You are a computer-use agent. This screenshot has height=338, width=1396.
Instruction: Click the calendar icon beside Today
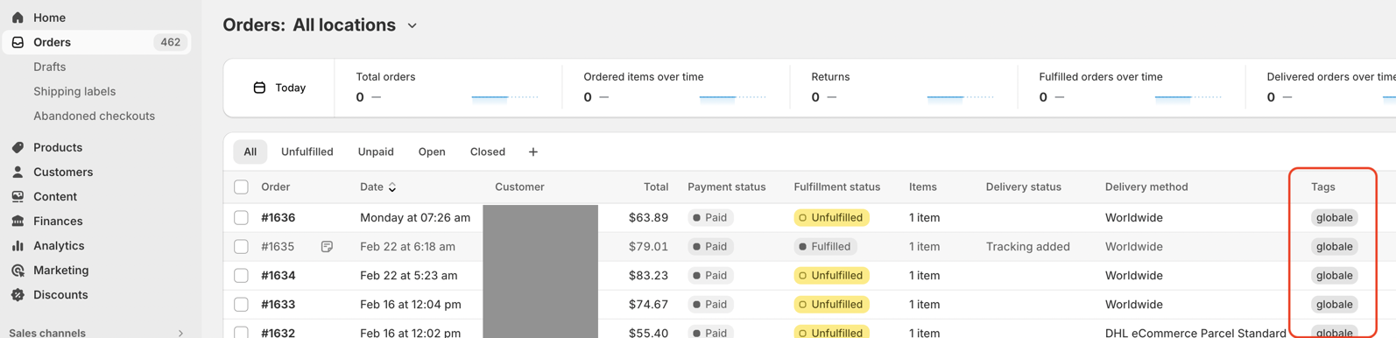click(x=259, y=88)
